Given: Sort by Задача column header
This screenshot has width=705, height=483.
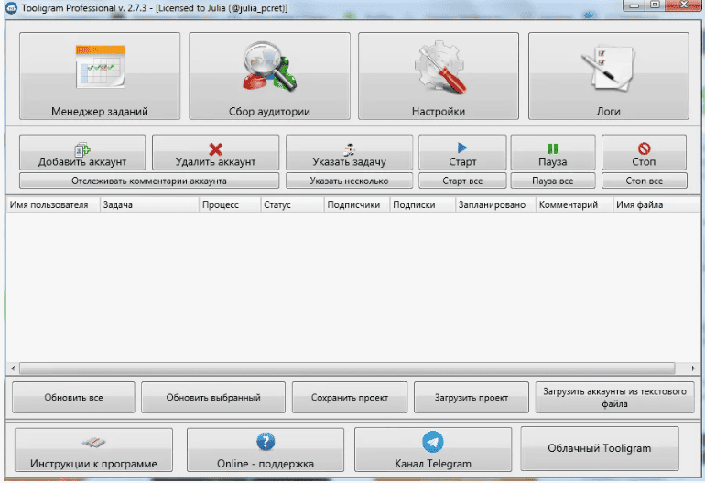Looking at the screenshot, I should 149,204.
